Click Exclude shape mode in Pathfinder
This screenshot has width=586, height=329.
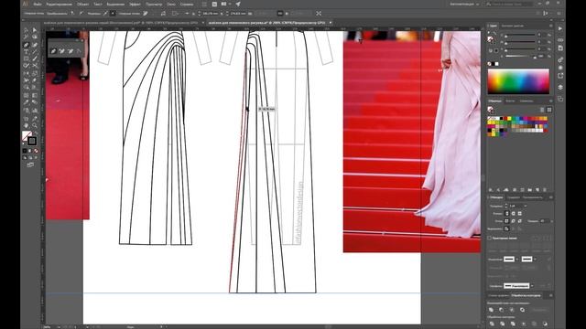point(522,310)
